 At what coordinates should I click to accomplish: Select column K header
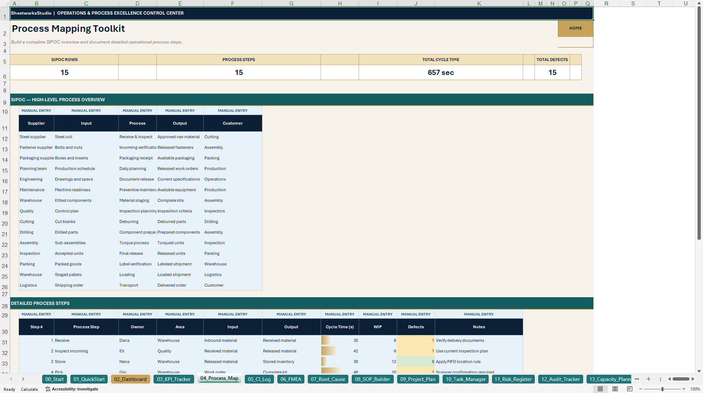click(x=479, y=3)
